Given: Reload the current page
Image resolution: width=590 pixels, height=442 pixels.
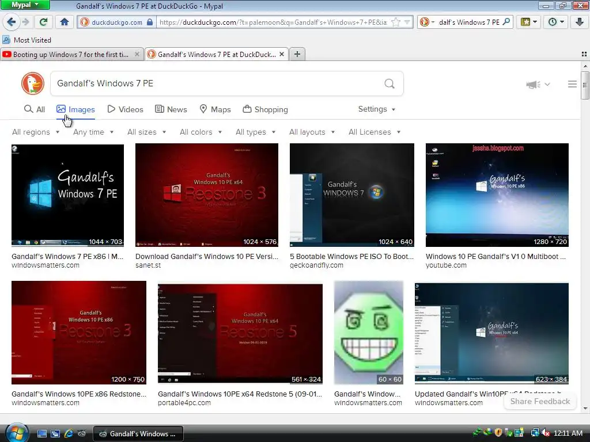Looking at the screenshot, I should click(x=43, y=22).
